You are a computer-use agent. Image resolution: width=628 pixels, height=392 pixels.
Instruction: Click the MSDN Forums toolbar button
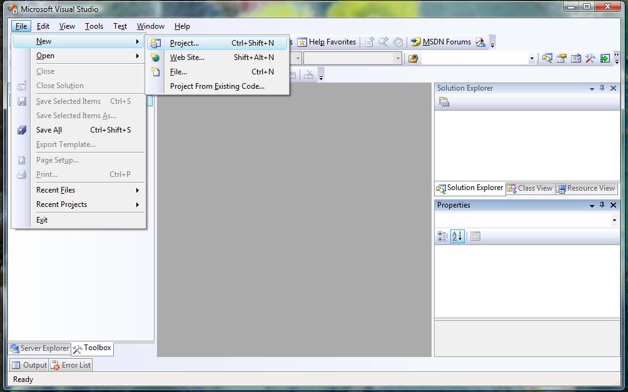(441, 42)
